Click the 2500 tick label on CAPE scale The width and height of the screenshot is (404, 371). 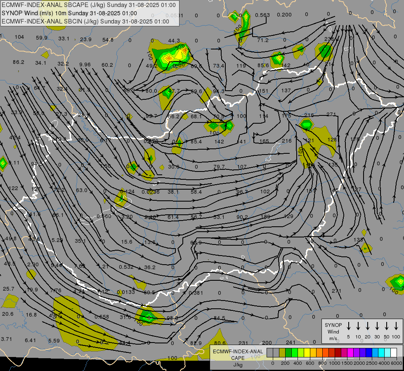(372, 363)
